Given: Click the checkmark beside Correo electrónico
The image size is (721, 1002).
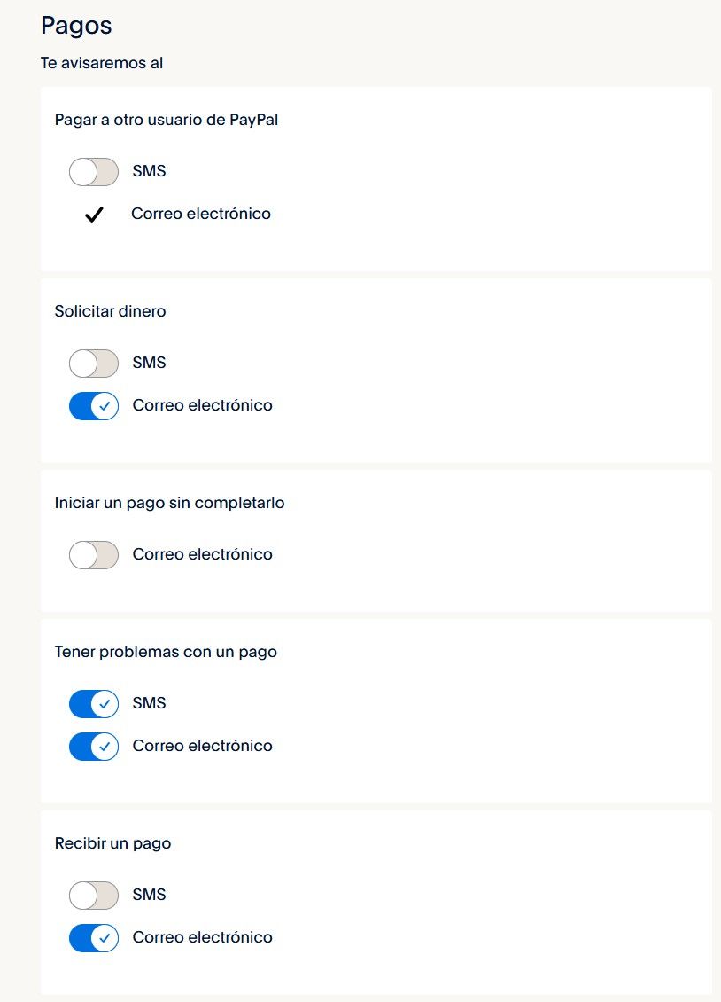Looking at the screenshot, I should [95, 214].
